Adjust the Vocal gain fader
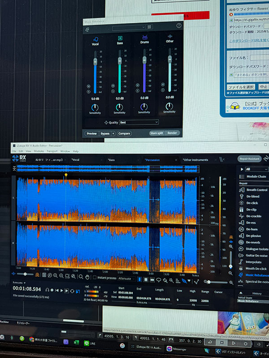 pyautogui.click(x=95, y=61)
